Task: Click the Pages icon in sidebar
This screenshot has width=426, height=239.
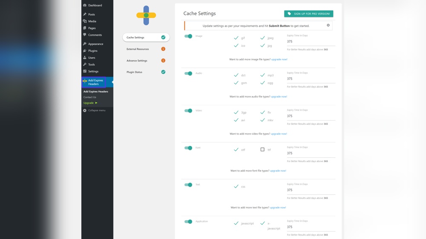Action: point(85,28)
